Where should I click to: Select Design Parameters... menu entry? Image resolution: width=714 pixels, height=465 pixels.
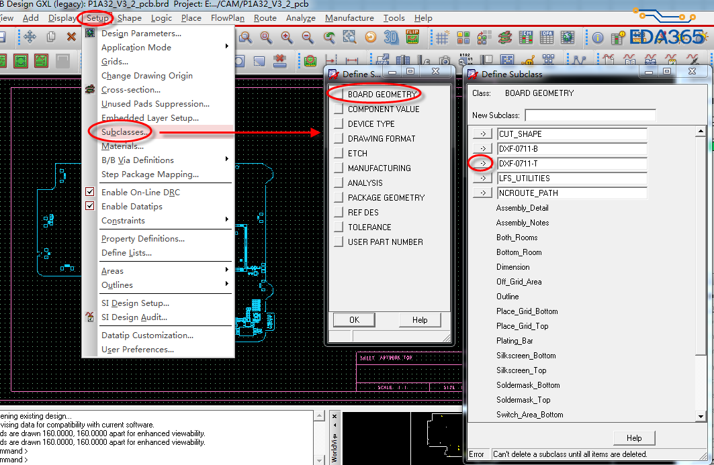coord(141,34)
